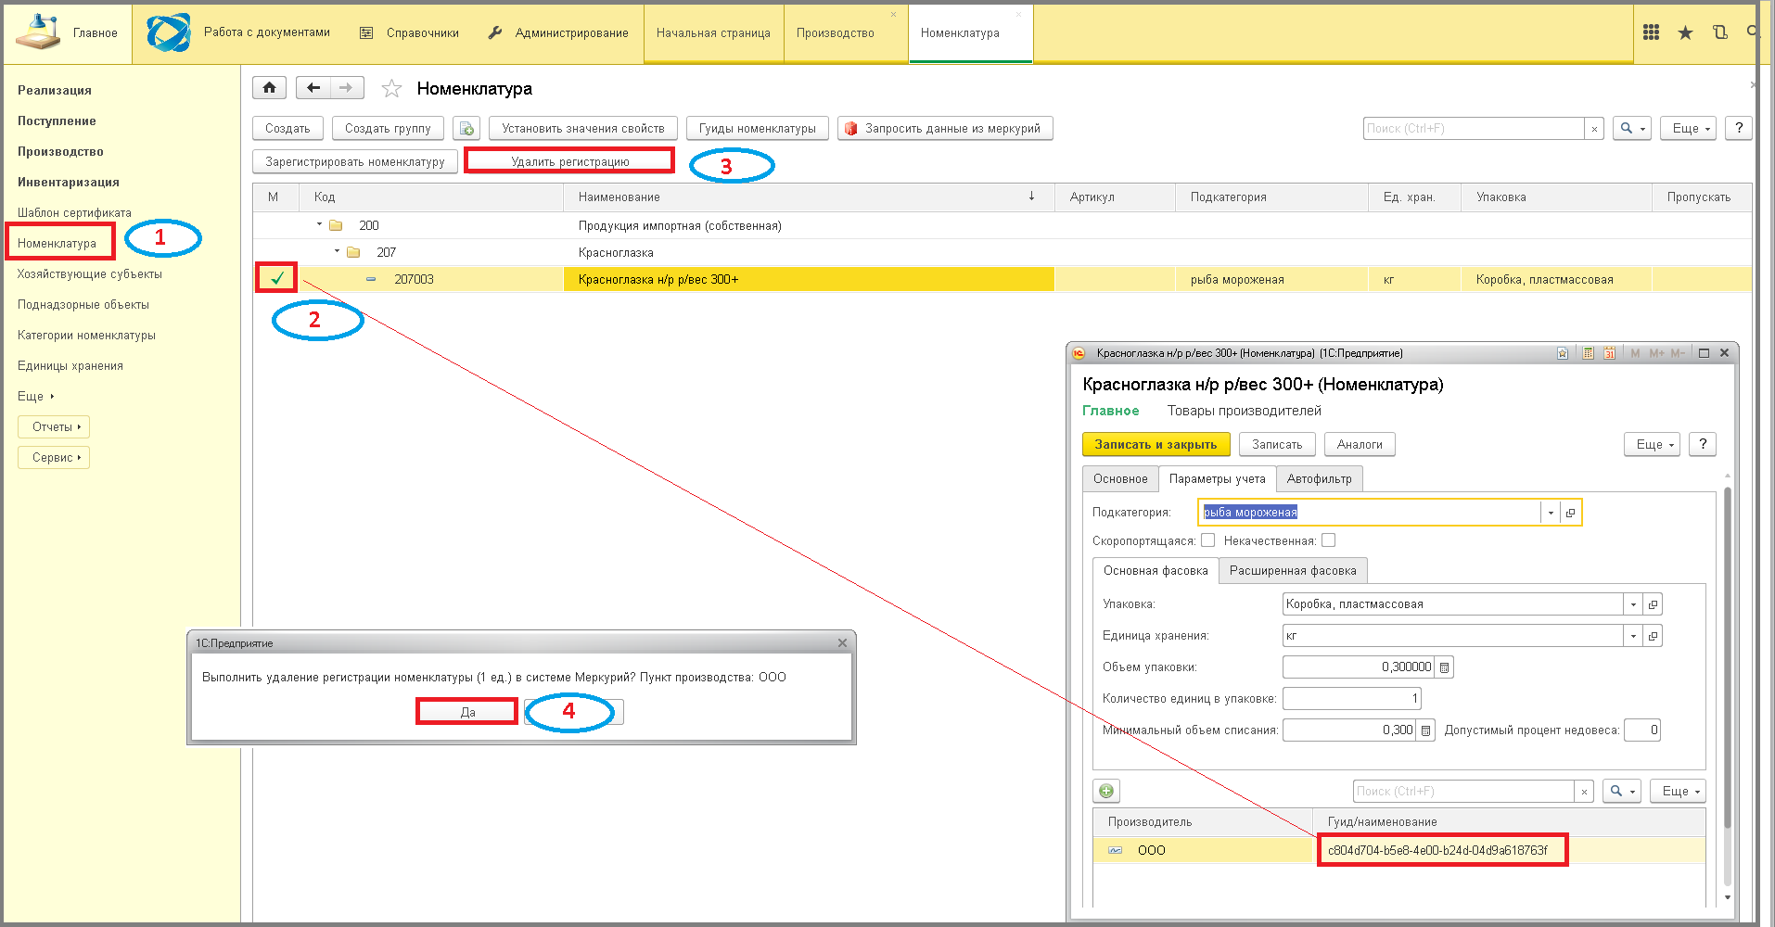The width and height of the screenshot is (1775, 927).
Task: Click the history icon in top bar
Action: pos(1719,32)
